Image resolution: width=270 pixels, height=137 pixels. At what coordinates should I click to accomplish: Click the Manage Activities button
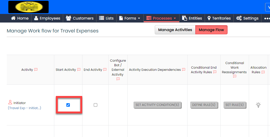pos(175,30)
